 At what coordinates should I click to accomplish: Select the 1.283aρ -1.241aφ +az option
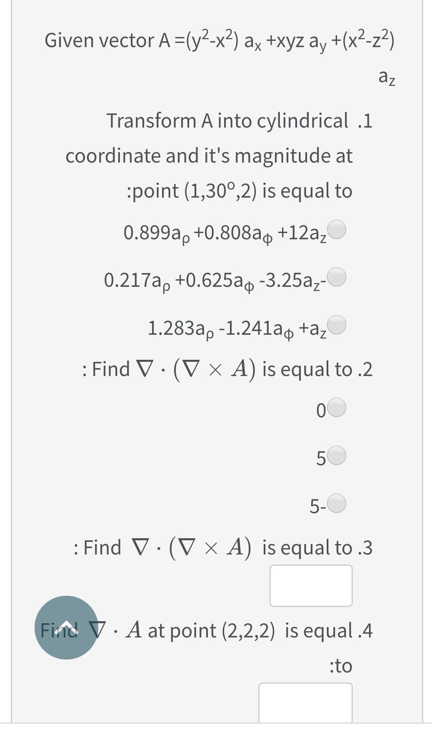336,325
